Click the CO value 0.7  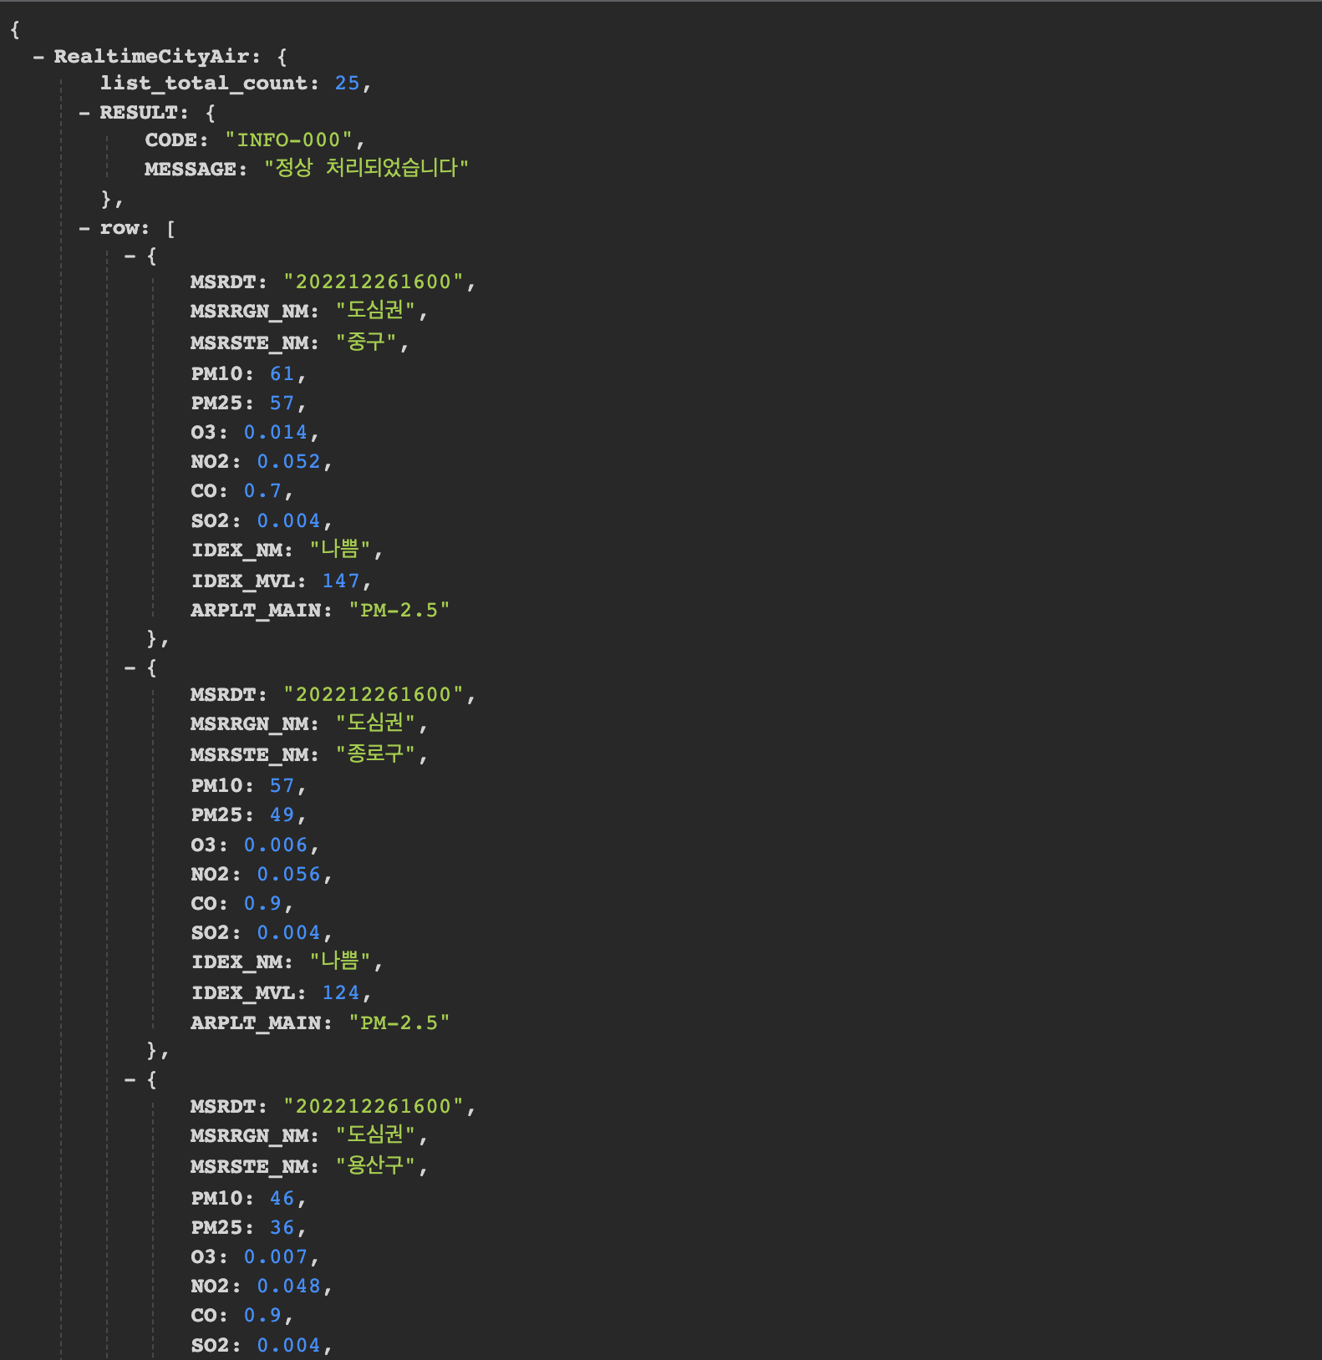[x=262, y=490]
